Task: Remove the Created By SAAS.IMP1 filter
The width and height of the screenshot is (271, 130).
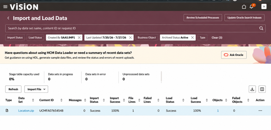Action: [x=79, y=38]
